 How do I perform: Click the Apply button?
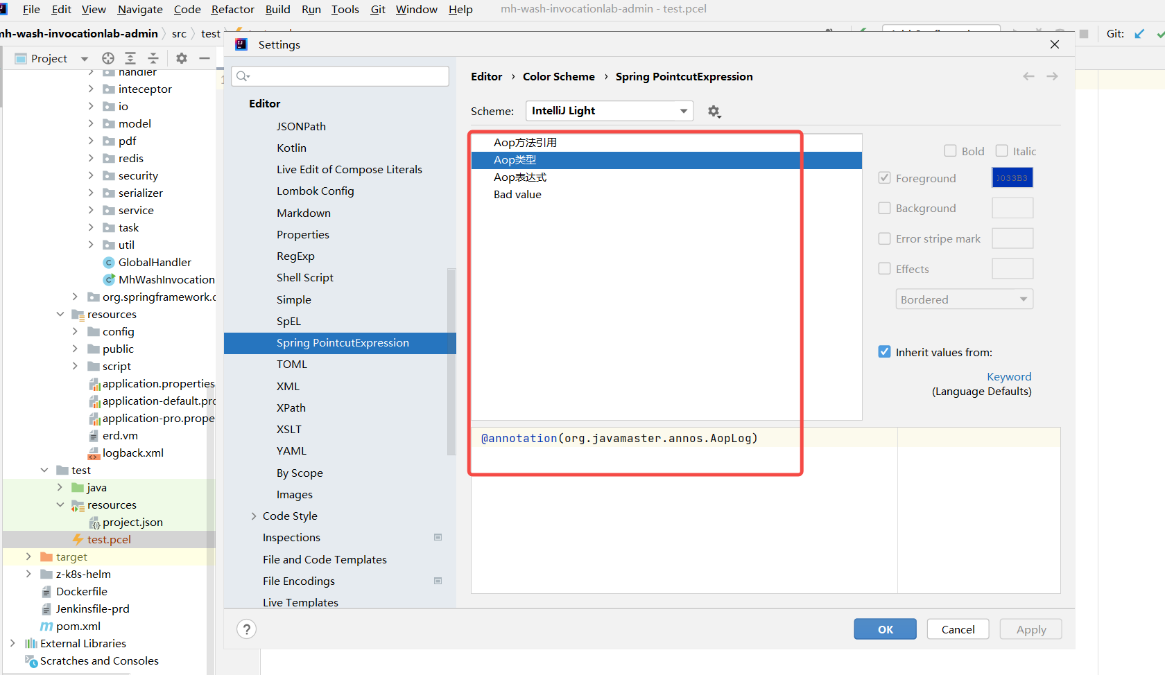coord(1030,629)
